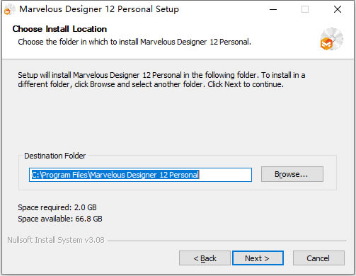Click the Destination Folder group label

click(55, 156)
